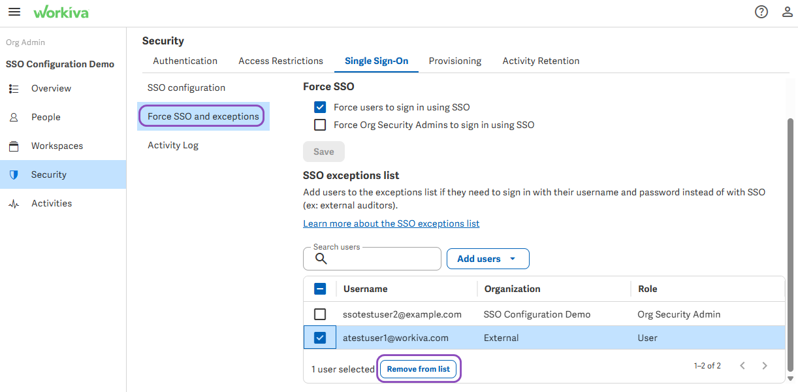Image resolution: width=798 pixels, height=392 pixels.
Task: Select Force SSO and exceptions section
Action: (203, 116)
